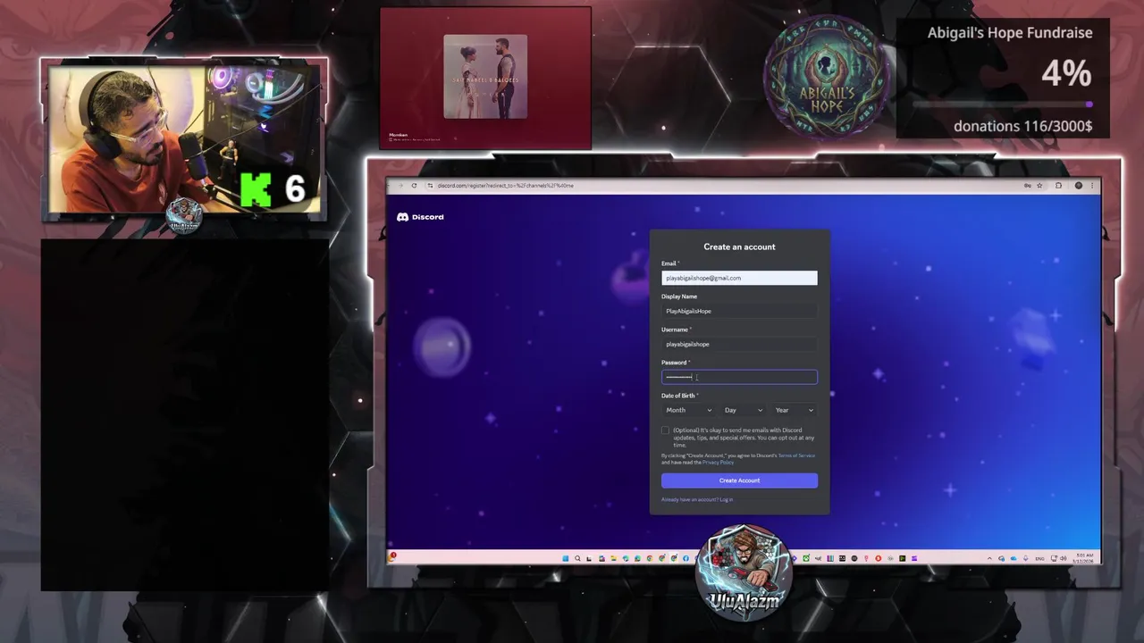Click the Discord logo in the page header
This screenshot has height=643, width=1144.
[420, 217]
